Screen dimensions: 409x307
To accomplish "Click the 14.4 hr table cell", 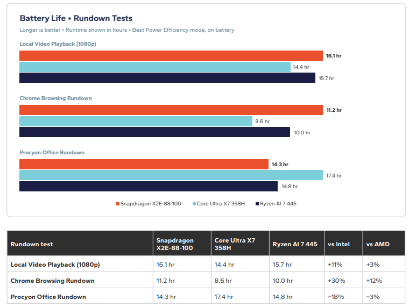I will [240, 264].
